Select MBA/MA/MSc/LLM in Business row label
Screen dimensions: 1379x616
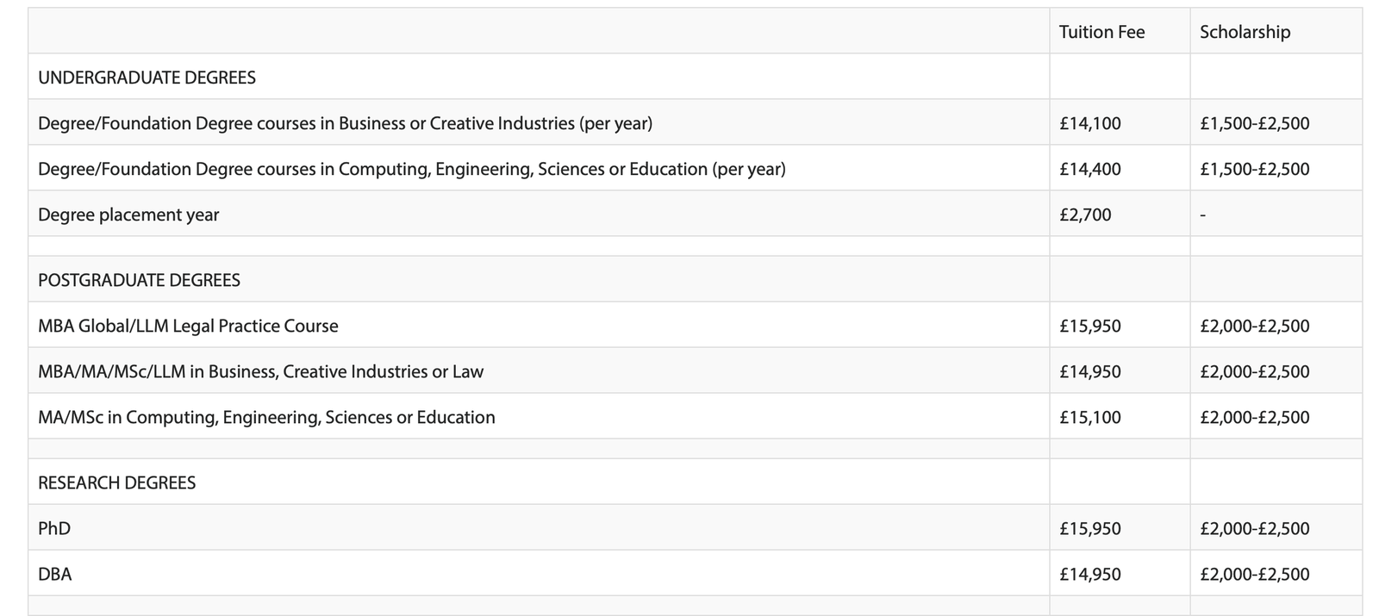point(260,371)
